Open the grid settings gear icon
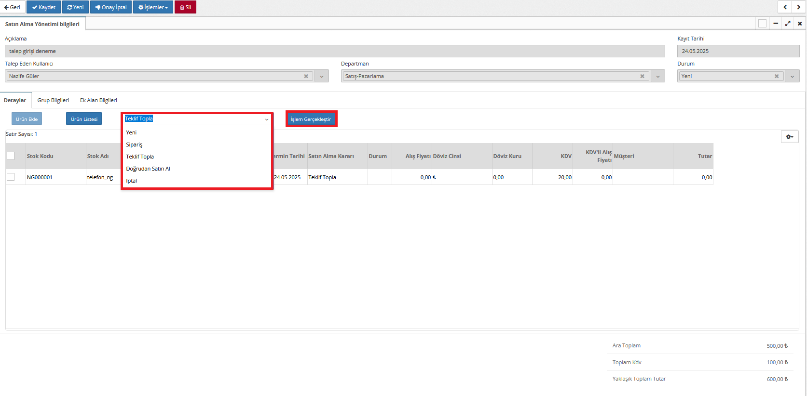The image size is (807, 396). 790,137
